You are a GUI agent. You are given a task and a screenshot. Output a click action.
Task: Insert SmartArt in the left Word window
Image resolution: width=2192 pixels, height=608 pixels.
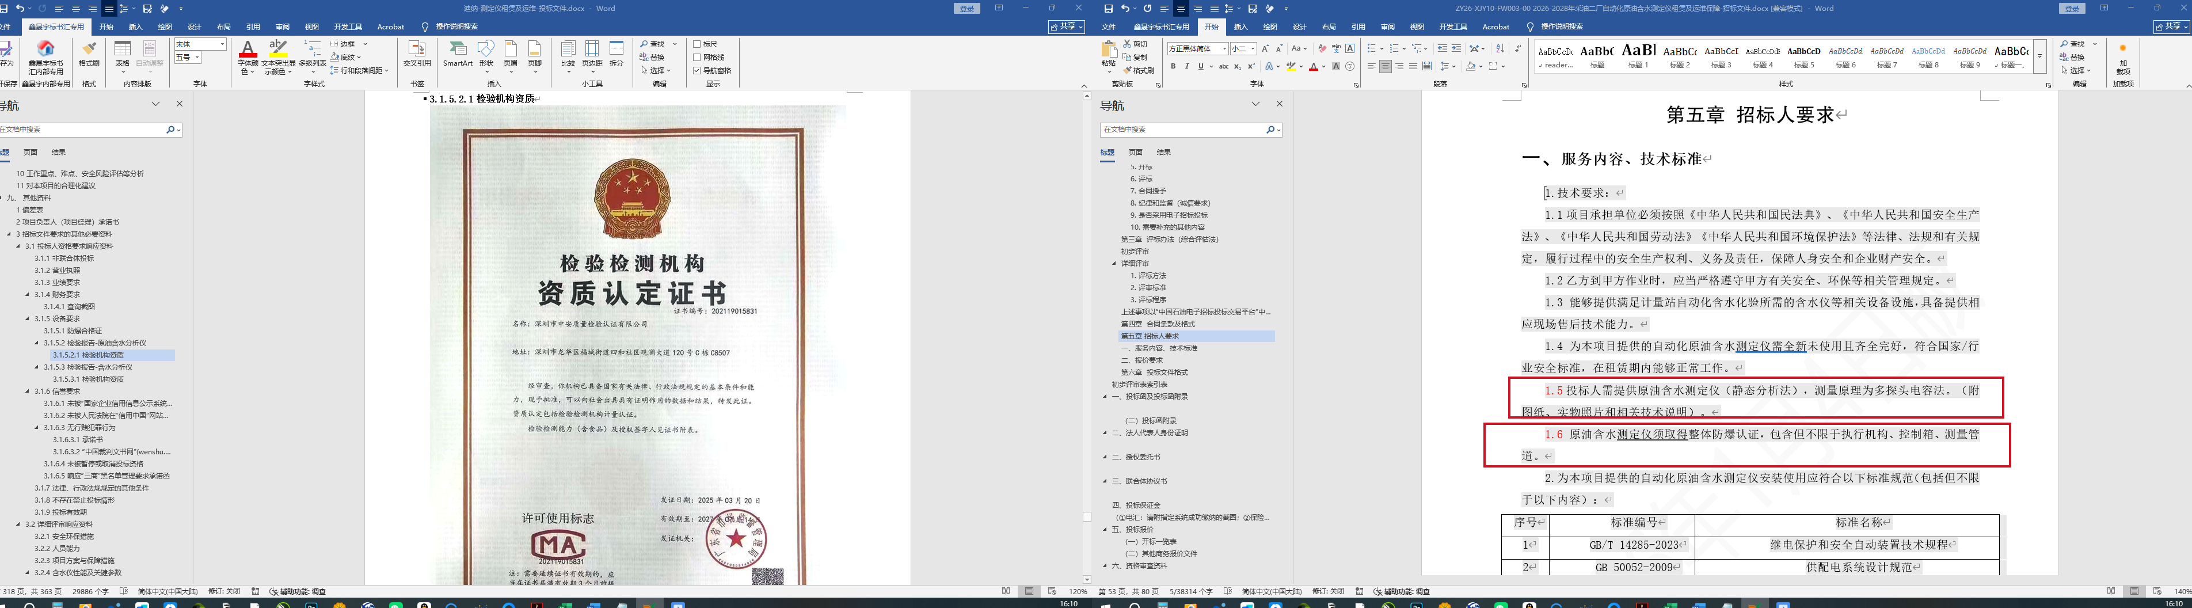click(x=458, y=53)
